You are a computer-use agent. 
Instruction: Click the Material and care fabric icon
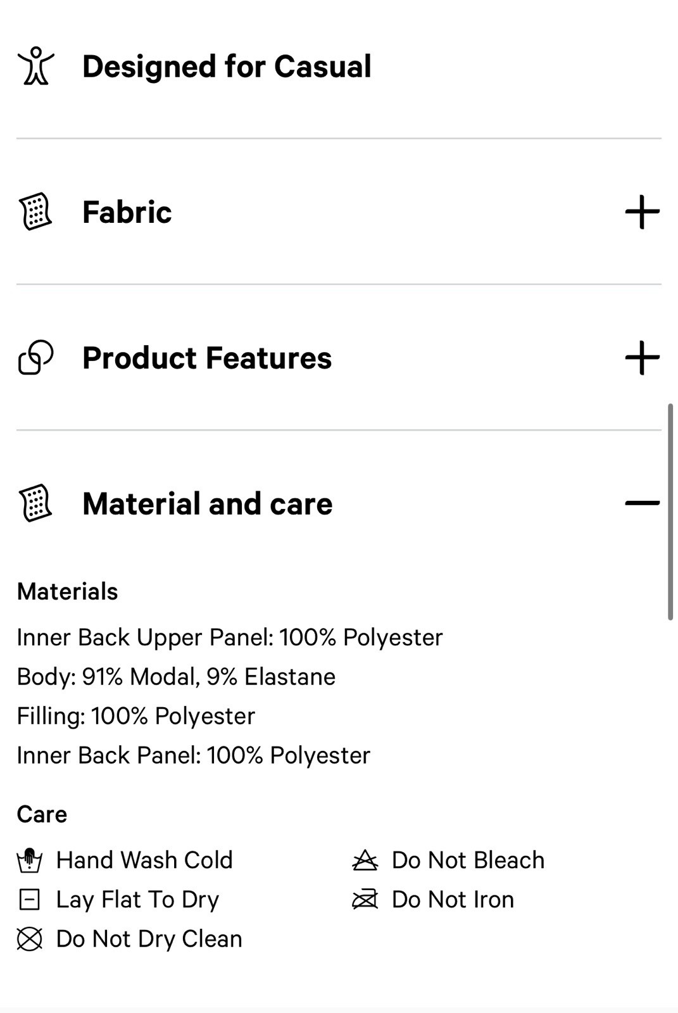pyautogui.click(x=35, y=503)
